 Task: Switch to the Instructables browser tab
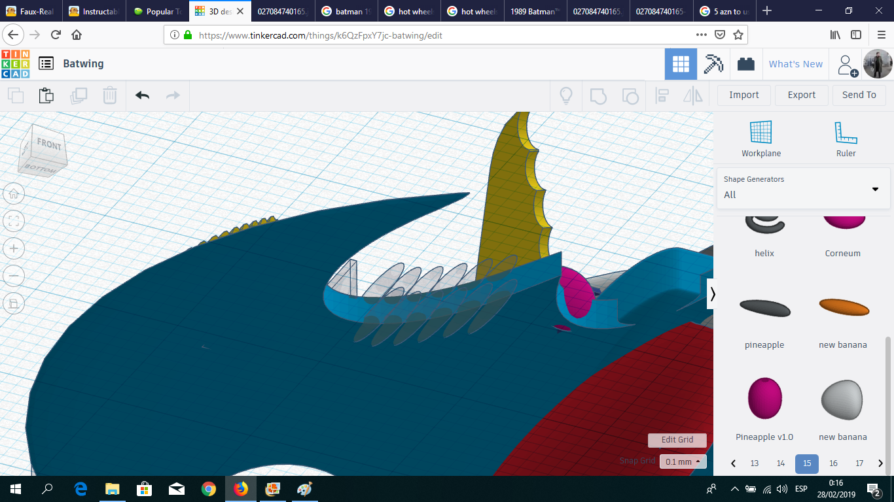coord(94,11)
